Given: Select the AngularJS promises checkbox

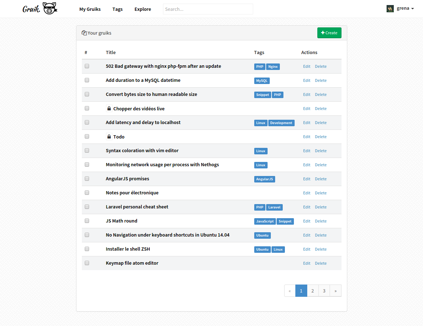Looking at the screenshot, I should 87,179.
